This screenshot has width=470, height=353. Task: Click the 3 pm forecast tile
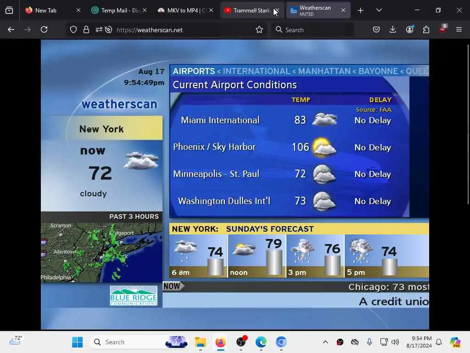315,256
